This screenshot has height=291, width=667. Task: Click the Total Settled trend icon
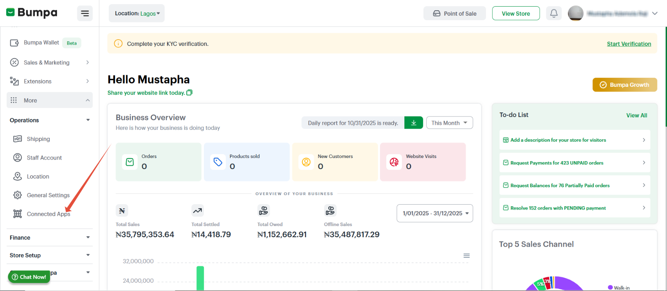198,211
